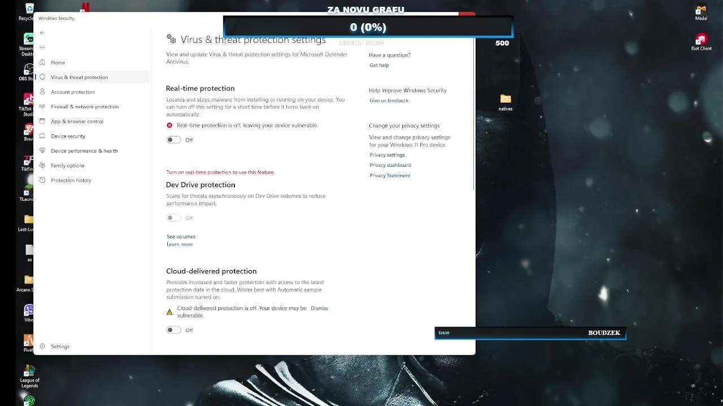Select the 'aa' file on desktop
Viewport: 723px width, 406px height.
click(29, 253)
